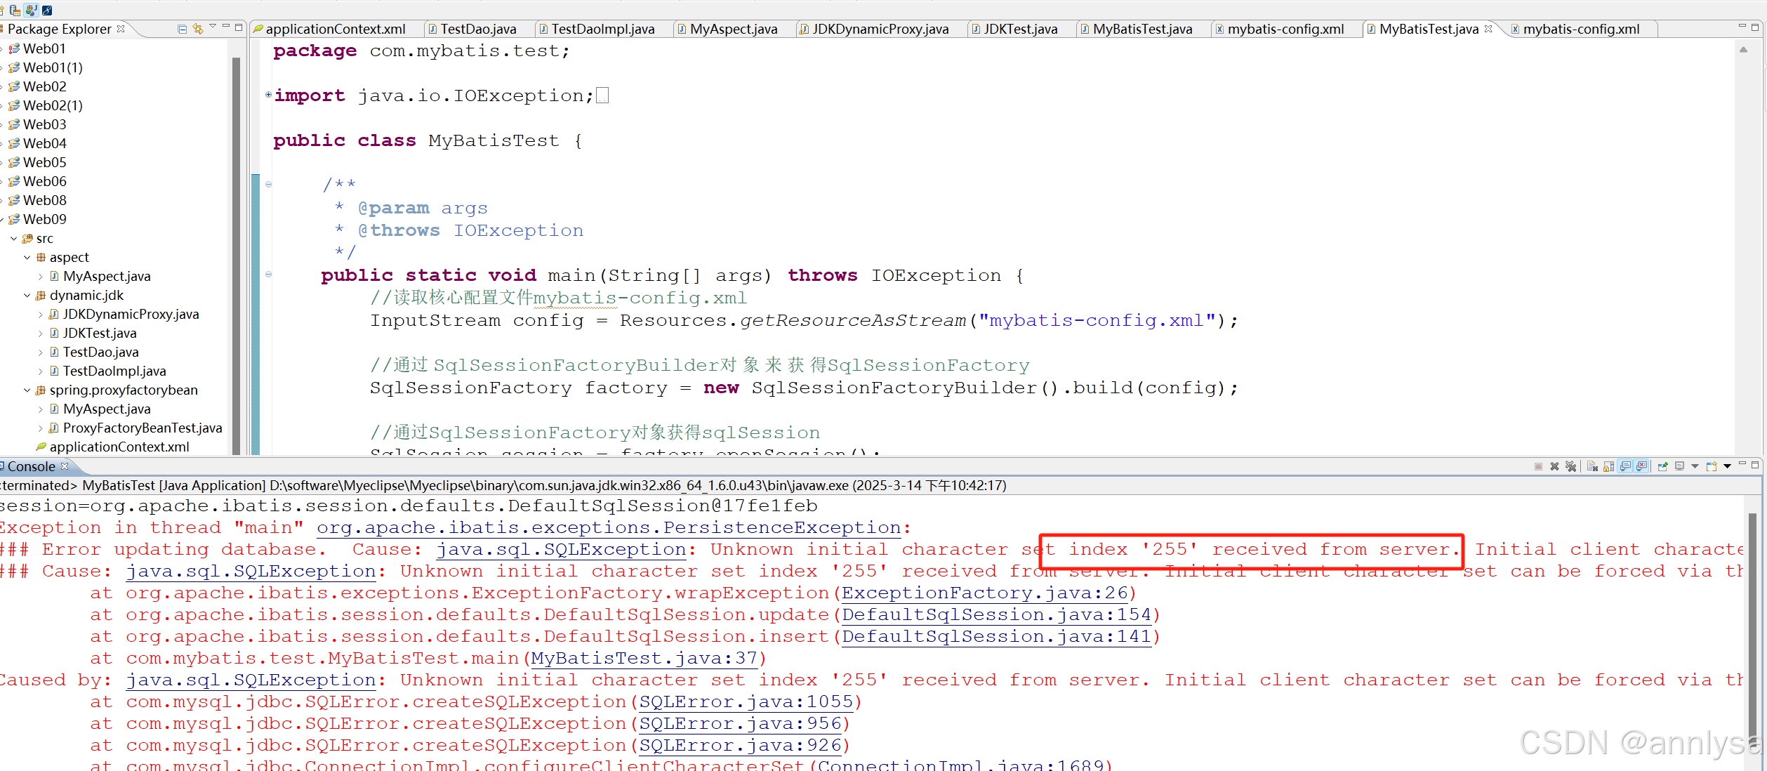Remove all terminated launches from Console

coord(1570,466)
